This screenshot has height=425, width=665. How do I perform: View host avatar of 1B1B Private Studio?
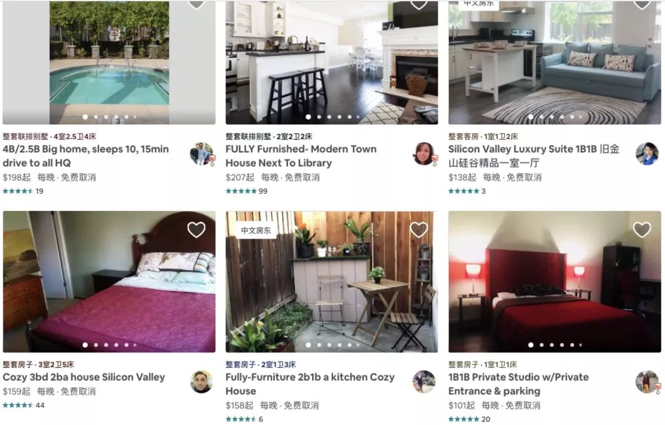coord(647,382)
